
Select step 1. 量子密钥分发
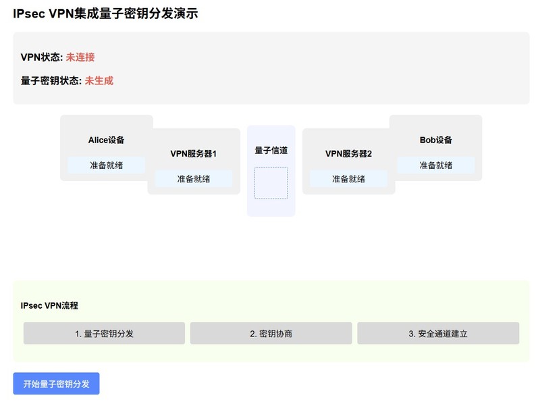[x=104, y=333]
